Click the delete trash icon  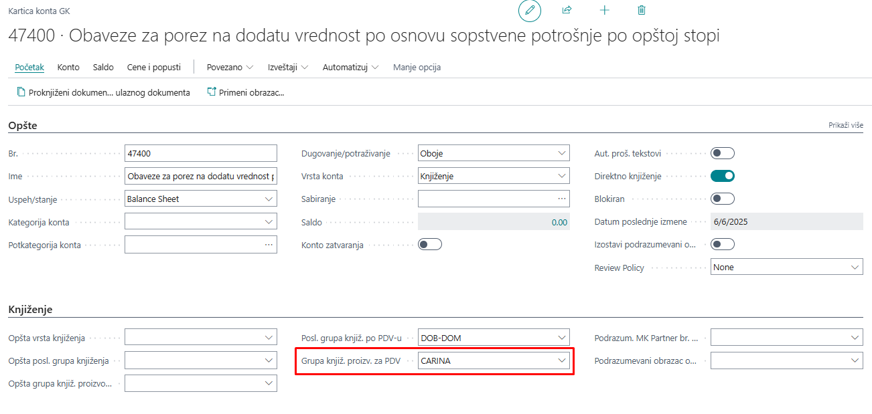coord(641,10)
